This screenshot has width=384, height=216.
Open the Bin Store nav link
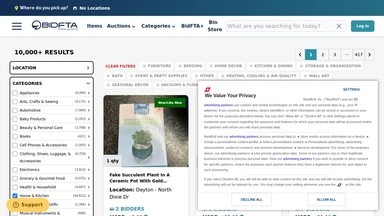click(215, 26)
